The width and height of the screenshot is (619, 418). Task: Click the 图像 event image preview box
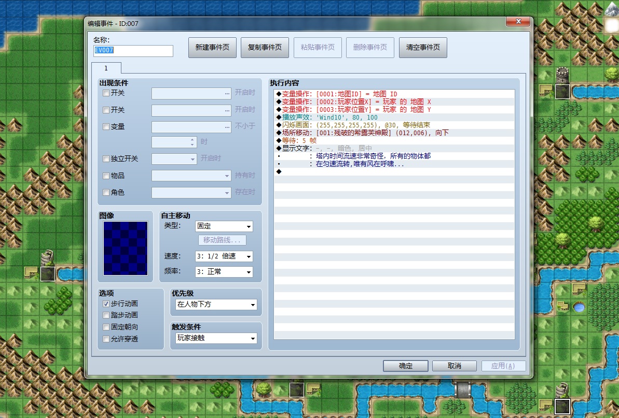pos(126,248)
